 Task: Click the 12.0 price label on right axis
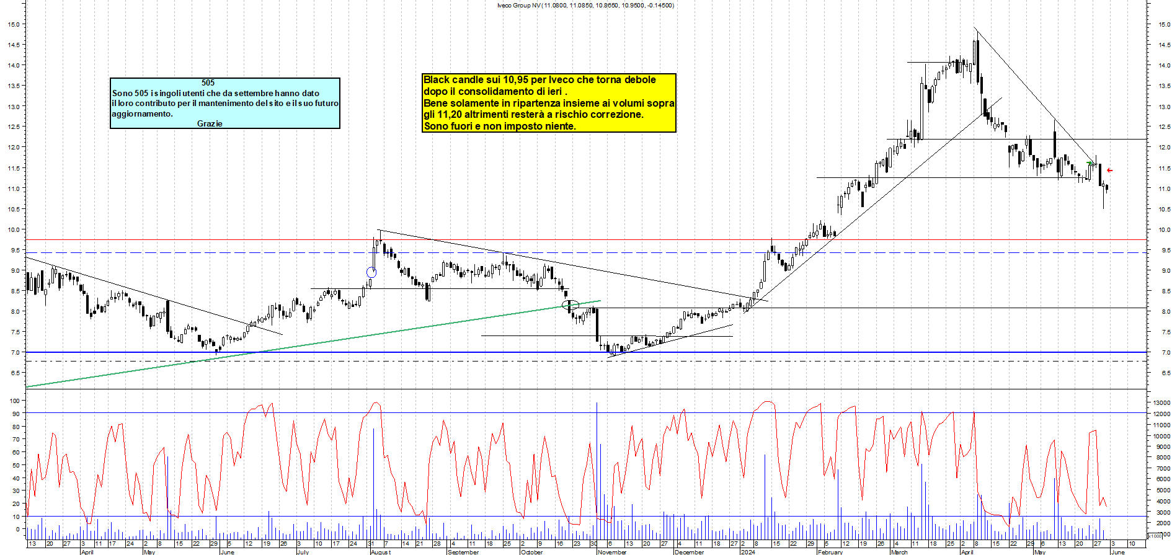click(1164, 148)
